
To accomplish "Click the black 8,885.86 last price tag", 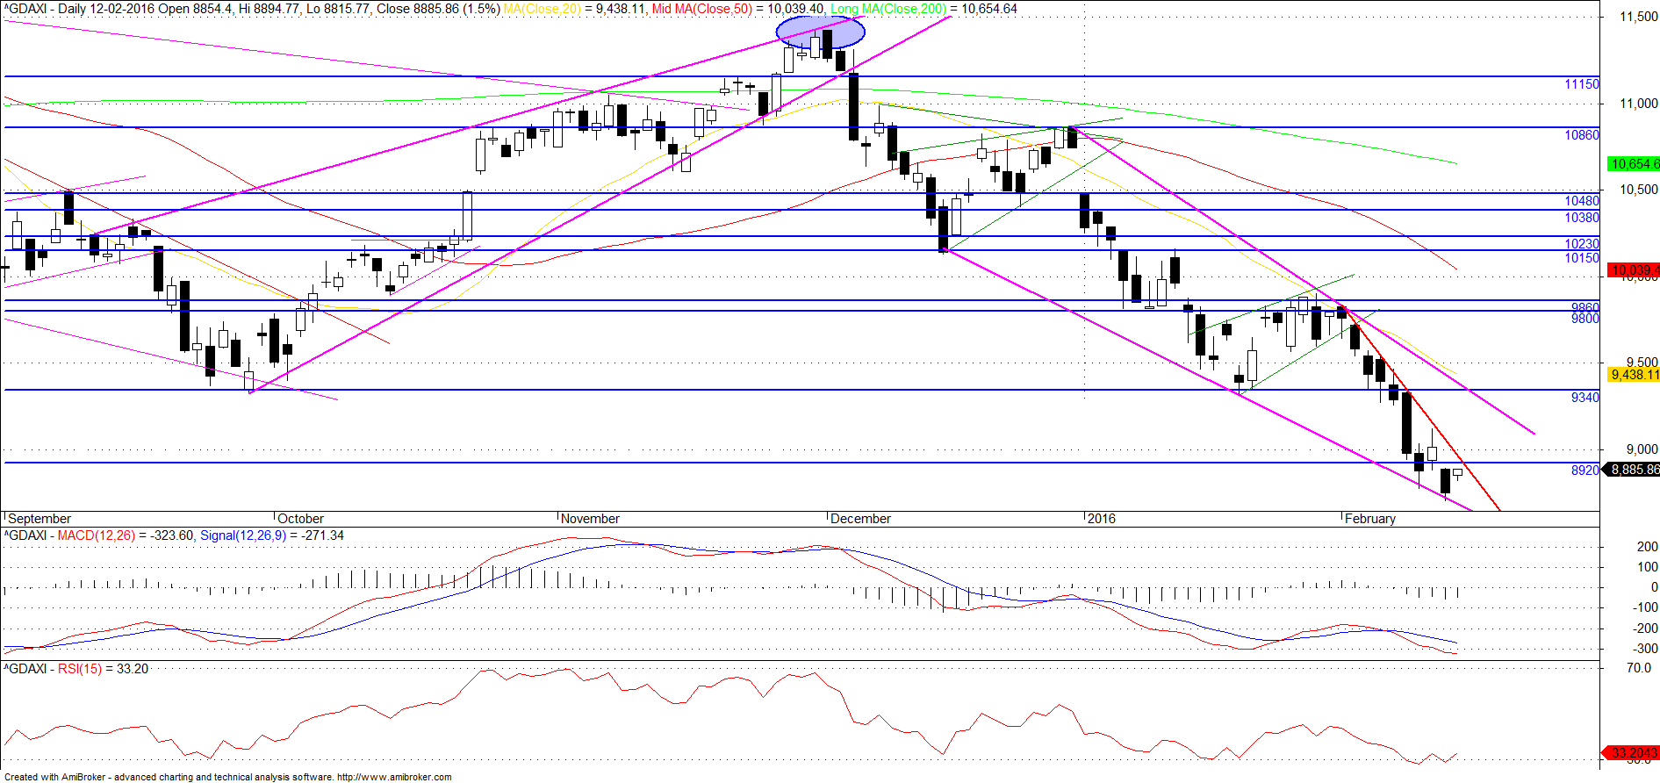I will coord(1632,470).
